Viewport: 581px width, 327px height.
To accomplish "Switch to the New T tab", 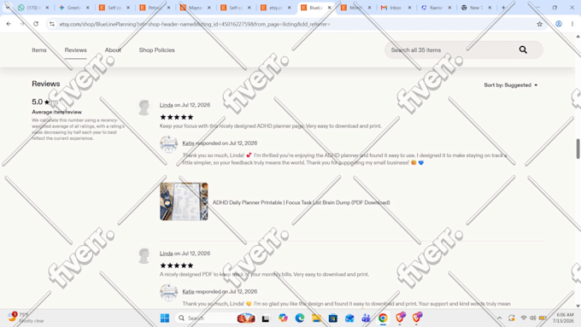I will click(x=476, y=8).
